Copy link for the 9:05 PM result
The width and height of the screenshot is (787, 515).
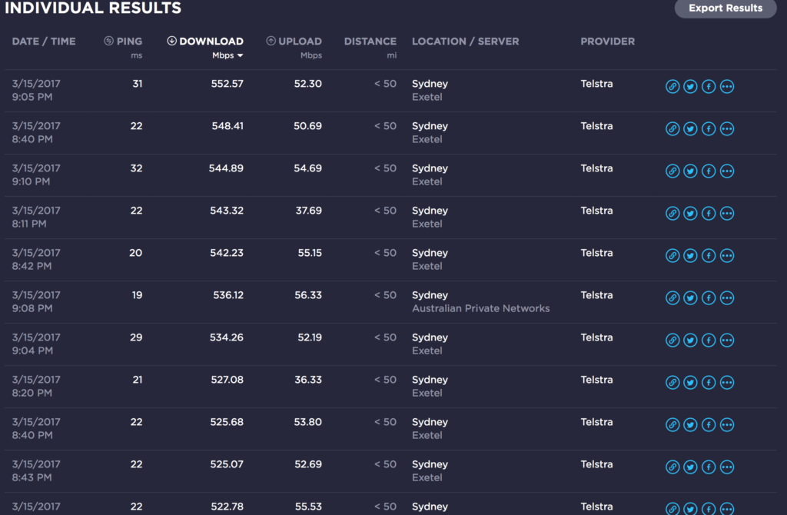[672, 86]
